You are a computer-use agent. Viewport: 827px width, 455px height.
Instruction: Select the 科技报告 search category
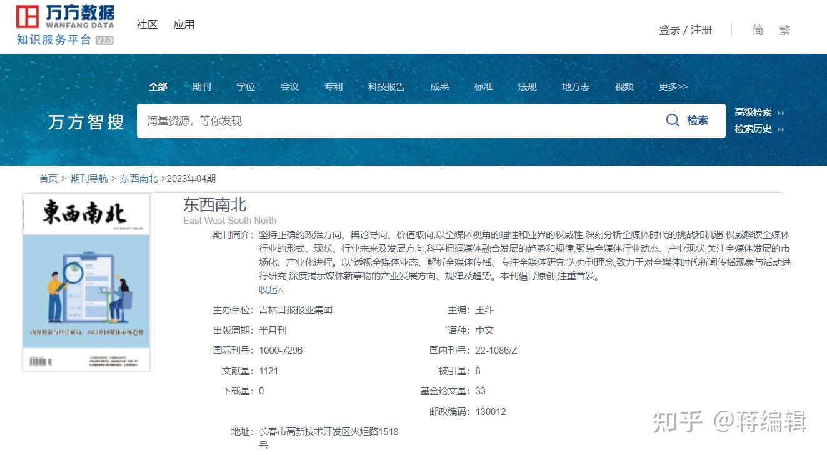[x=386, y=86]
